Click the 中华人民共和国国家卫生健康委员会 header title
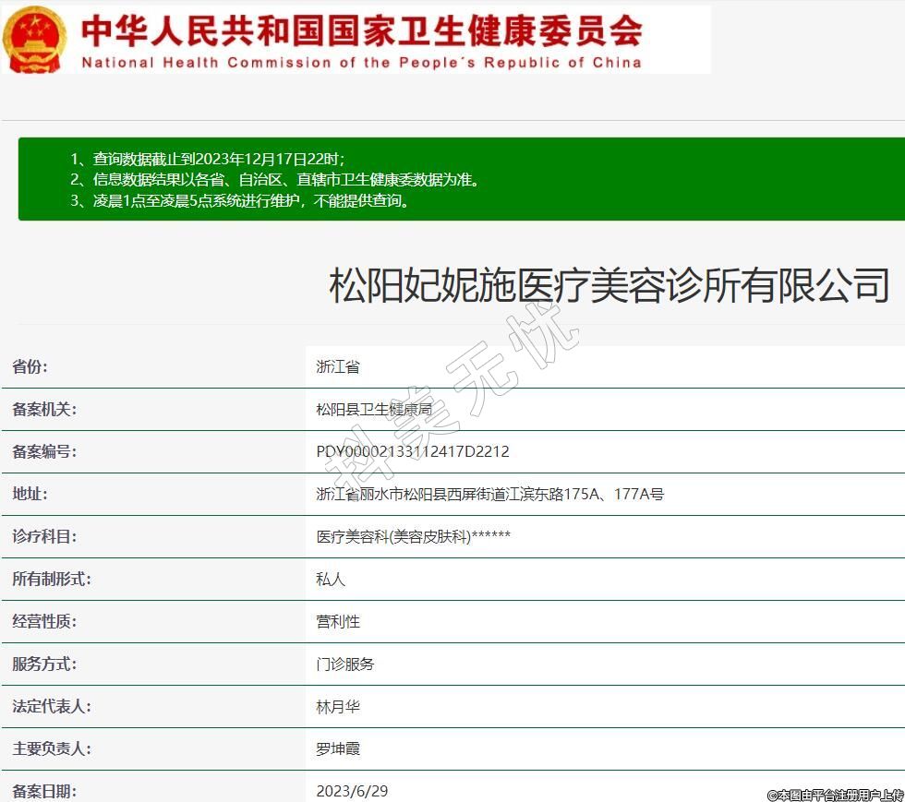This screenshot has height=802, width=905. (x=361, y=30)
